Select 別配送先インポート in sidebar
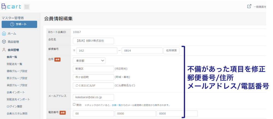 point(18,99)
